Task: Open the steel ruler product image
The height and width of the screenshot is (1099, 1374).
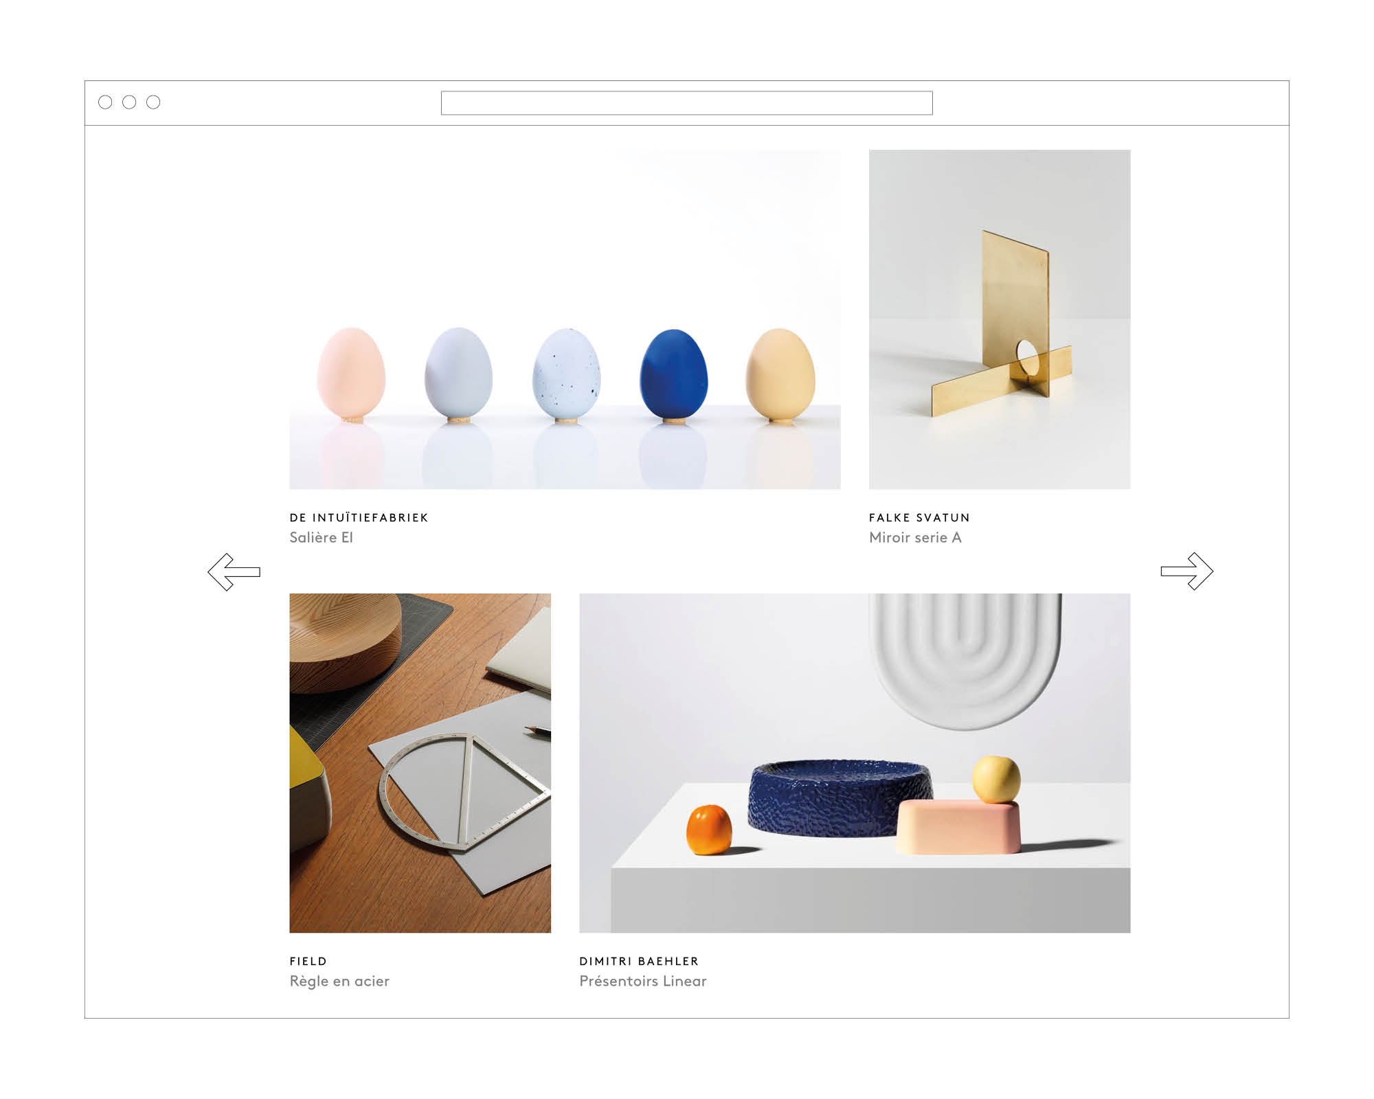Action: (420, 763)
